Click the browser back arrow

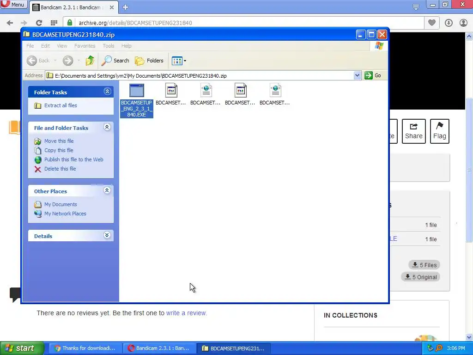[10, 23]
